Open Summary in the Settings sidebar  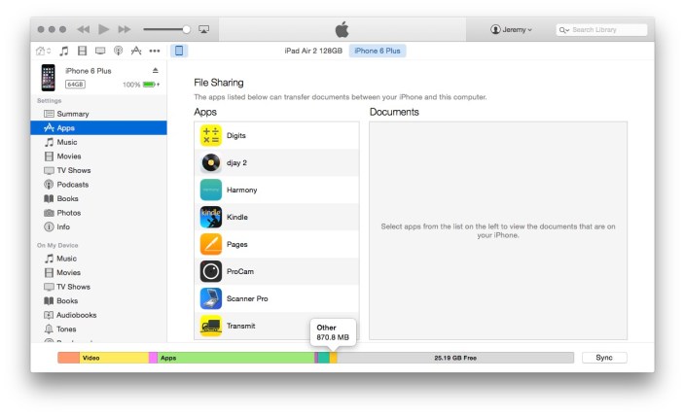pyautogui.click(x=72, y=114)
